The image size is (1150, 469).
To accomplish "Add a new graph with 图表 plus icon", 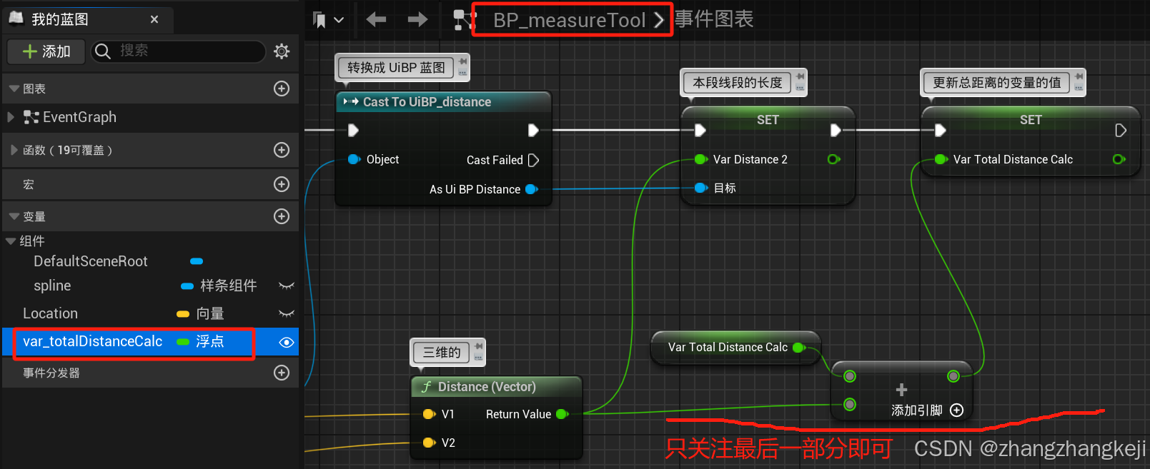I will [x=282, y=89].
